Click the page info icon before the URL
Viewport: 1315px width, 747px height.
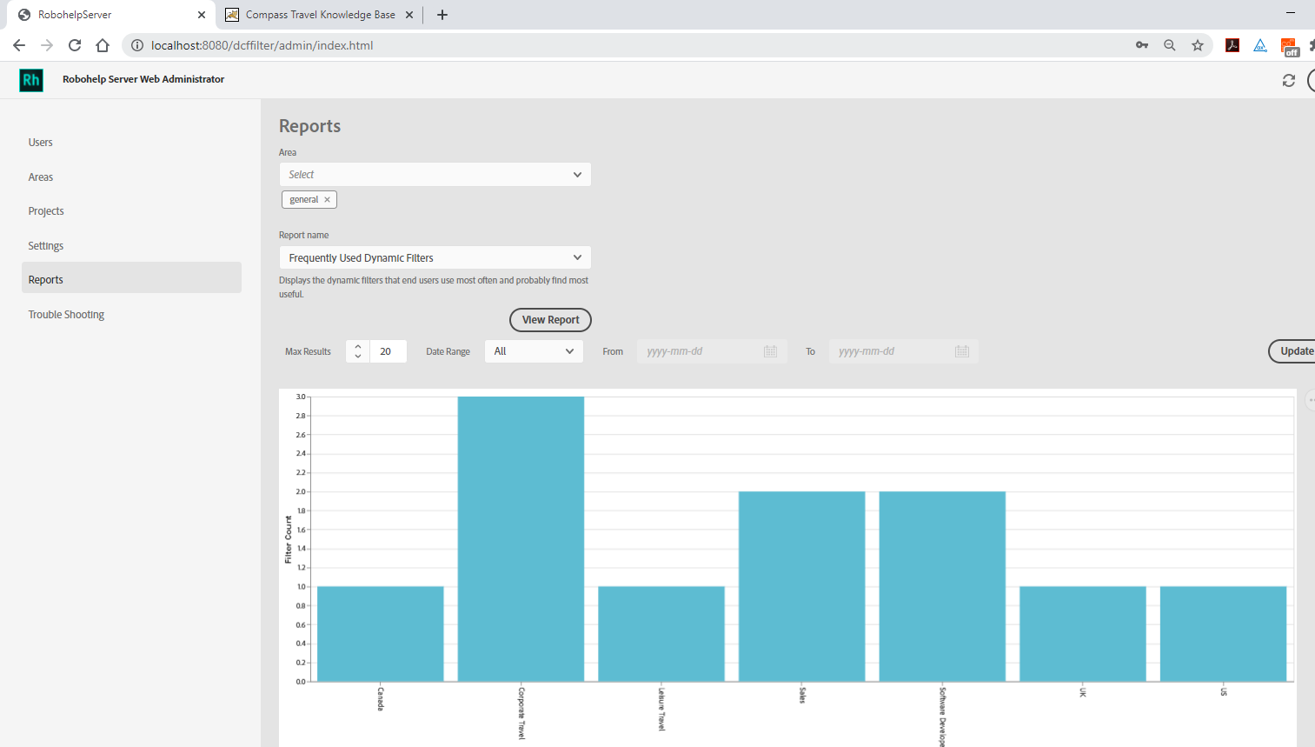point(137,44)
